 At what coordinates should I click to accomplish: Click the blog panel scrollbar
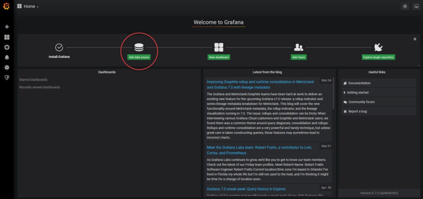click(x=333, y=93)
